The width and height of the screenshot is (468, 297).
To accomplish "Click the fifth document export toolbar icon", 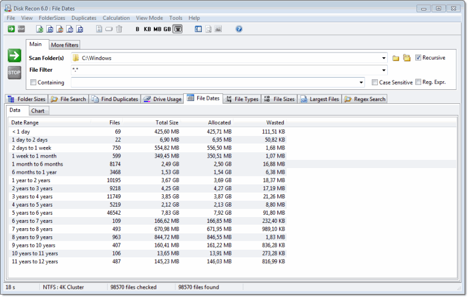I will coord(80,29).
